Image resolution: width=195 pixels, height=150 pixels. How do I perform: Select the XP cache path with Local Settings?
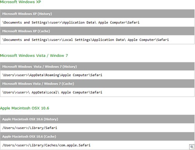(85, 40)
